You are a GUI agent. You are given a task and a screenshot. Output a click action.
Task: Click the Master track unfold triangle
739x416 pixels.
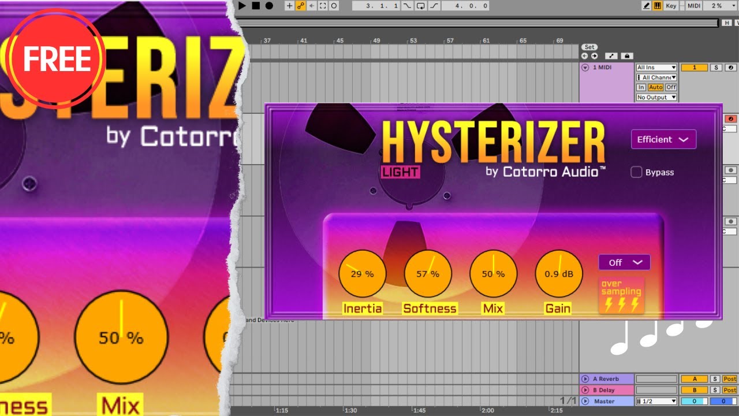585,401
